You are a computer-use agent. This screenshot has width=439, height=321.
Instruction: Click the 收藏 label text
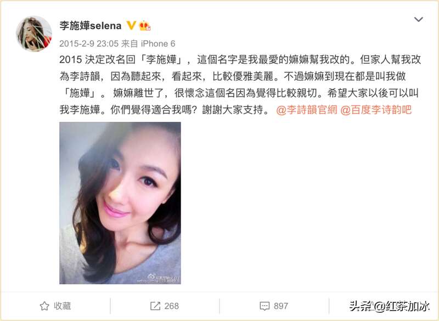(x=62, y=306)
